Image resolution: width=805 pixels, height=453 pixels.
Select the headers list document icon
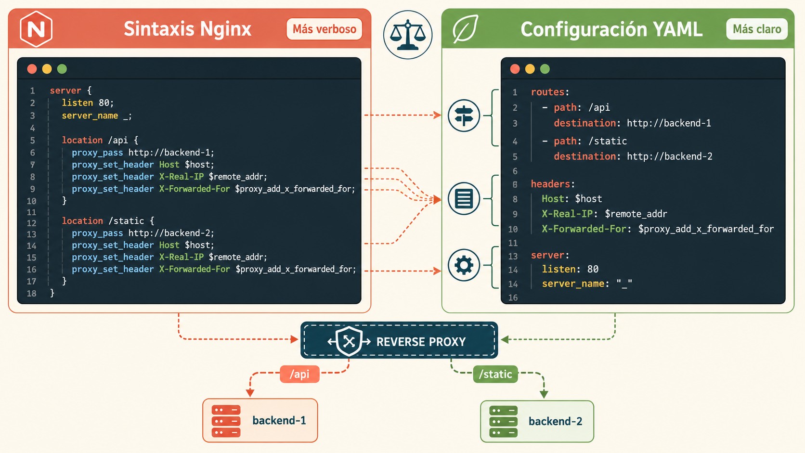coord(464,198)
